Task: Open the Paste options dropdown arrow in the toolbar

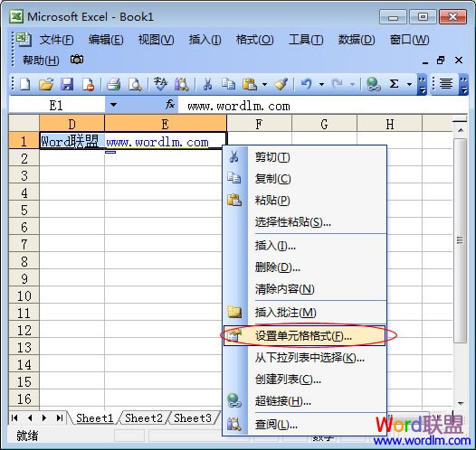Action: [x=265, y=84]
